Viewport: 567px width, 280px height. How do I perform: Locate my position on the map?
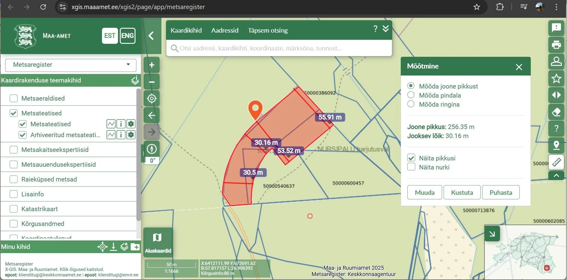click(x=151, y=98)
